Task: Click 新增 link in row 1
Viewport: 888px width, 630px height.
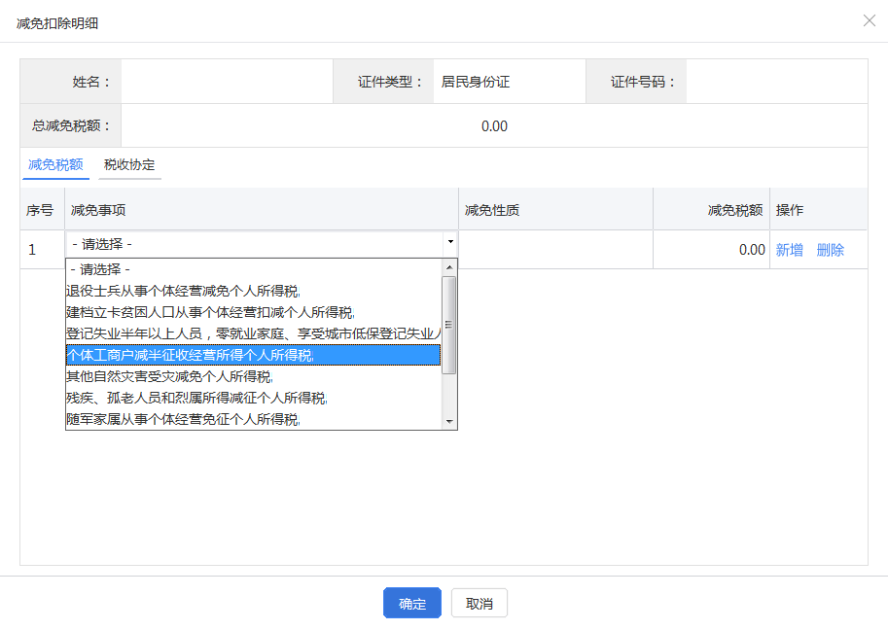Action: click(790, 250)
